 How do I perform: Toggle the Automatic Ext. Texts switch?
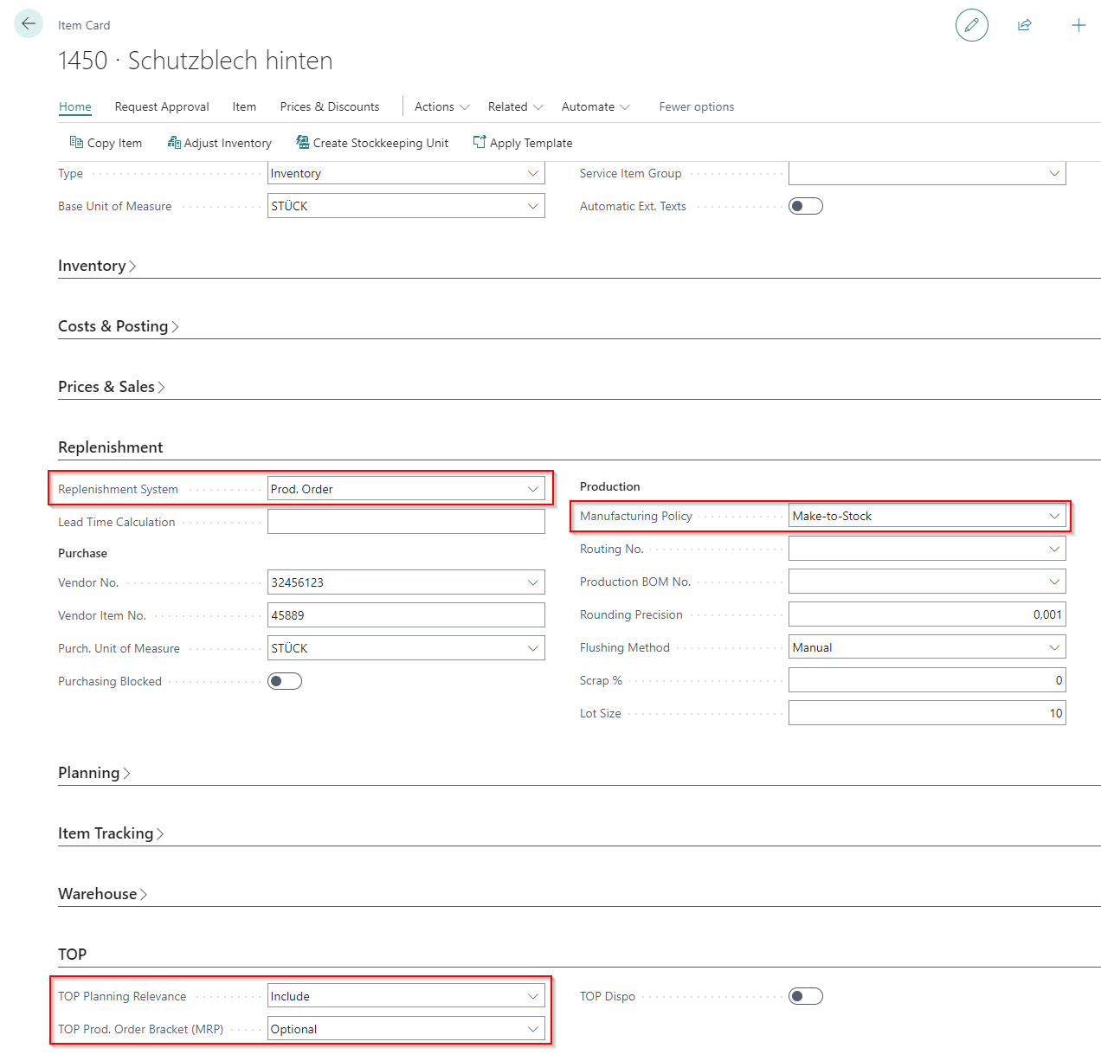(805, 206)
